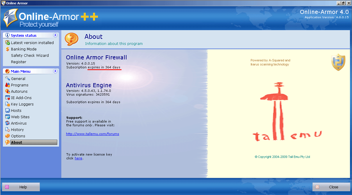Click the Hosts monitor icon

click(8, 110)
